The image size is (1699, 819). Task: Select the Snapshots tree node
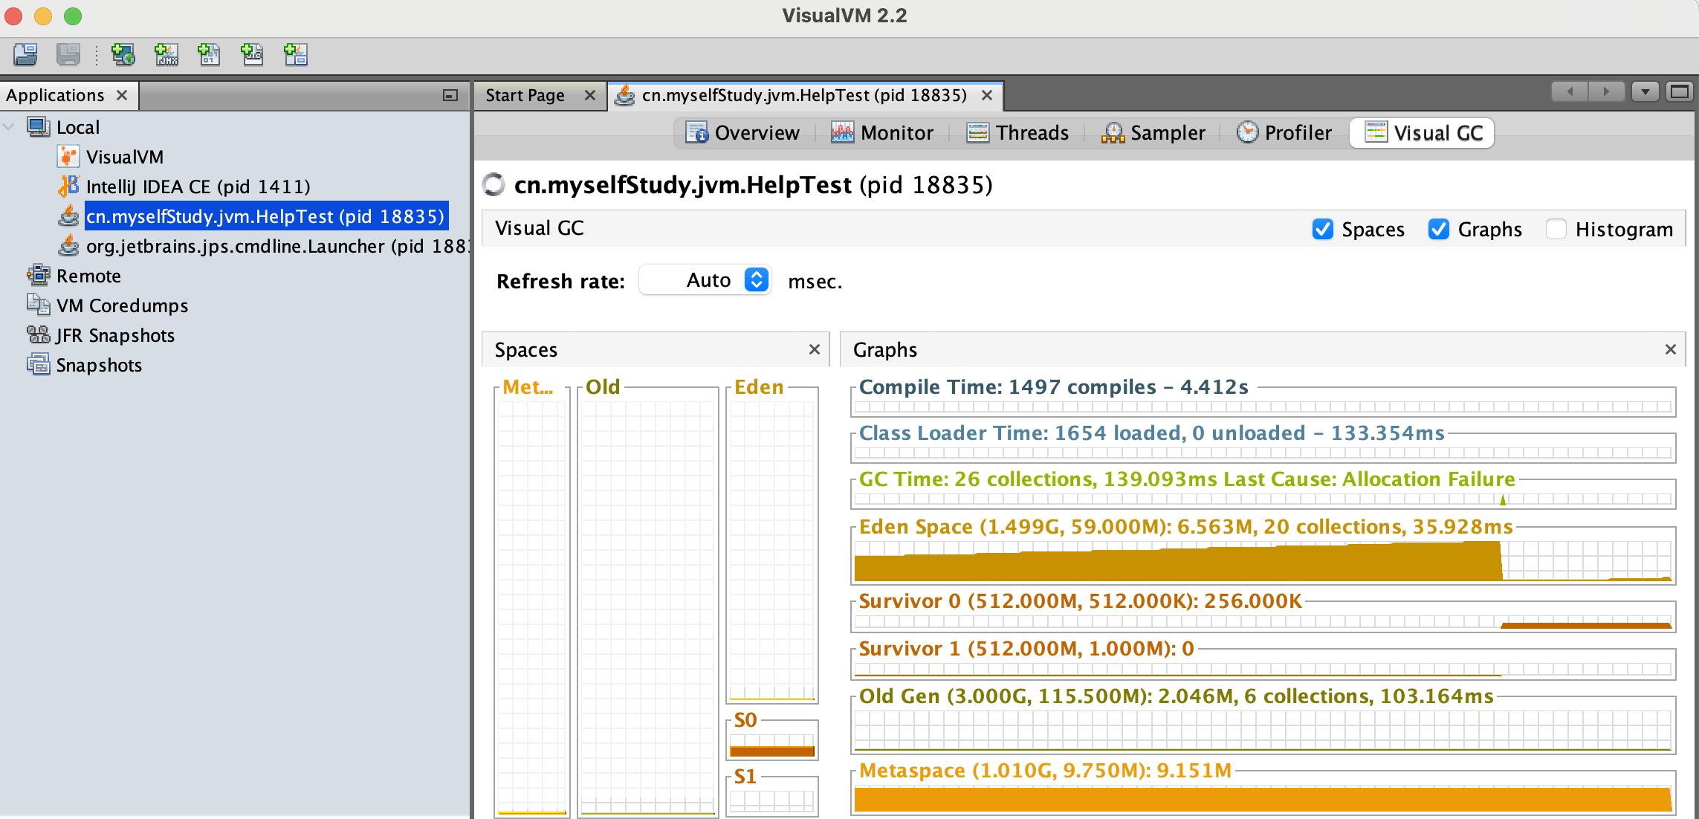coord(99,365)
